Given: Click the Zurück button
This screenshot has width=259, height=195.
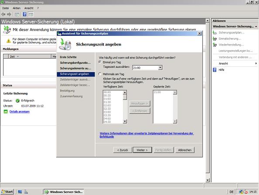Looking at the screenshot, I should (x=123, y=150).
